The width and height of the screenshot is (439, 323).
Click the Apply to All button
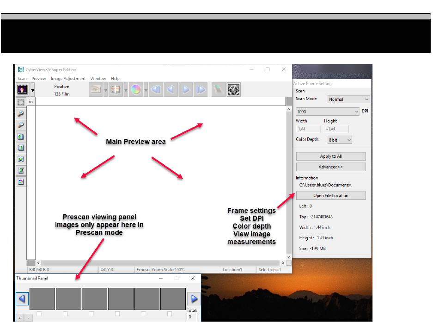pyautogui.click(x=331, y=156)
